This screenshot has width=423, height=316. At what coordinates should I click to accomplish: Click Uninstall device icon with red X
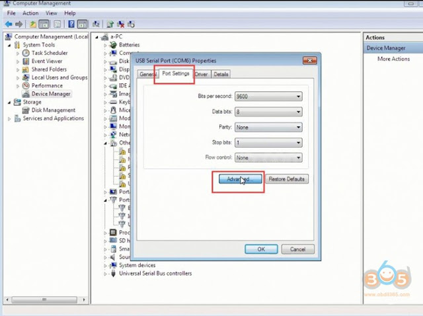point(120,24)
